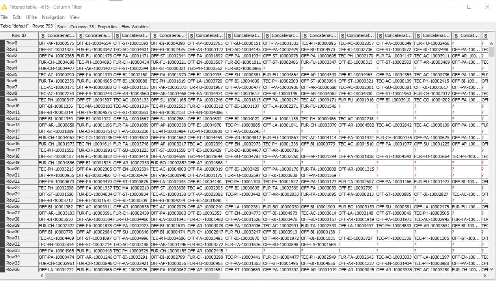
Task: Select the Table "default" - Rows: 793 tab
Action: pyautogui.click(x=27, y=26)
